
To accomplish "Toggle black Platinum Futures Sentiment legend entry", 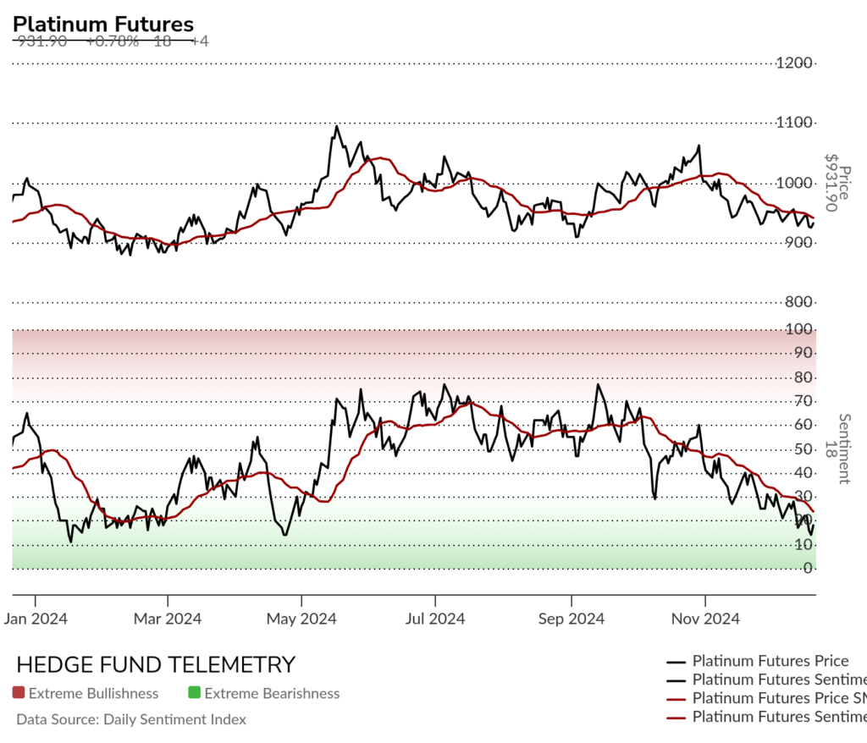I will pos(767,680).
